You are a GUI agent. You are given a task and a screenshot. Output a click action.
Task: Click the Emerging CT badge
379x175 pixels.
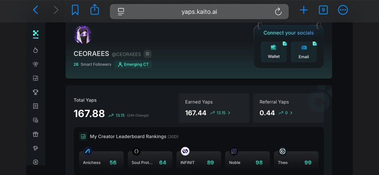point(133,64)
